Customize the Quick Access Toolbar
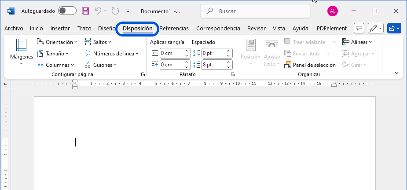This screenshot has width=407, height=190. pyautogui.click(x=128, y=11)
